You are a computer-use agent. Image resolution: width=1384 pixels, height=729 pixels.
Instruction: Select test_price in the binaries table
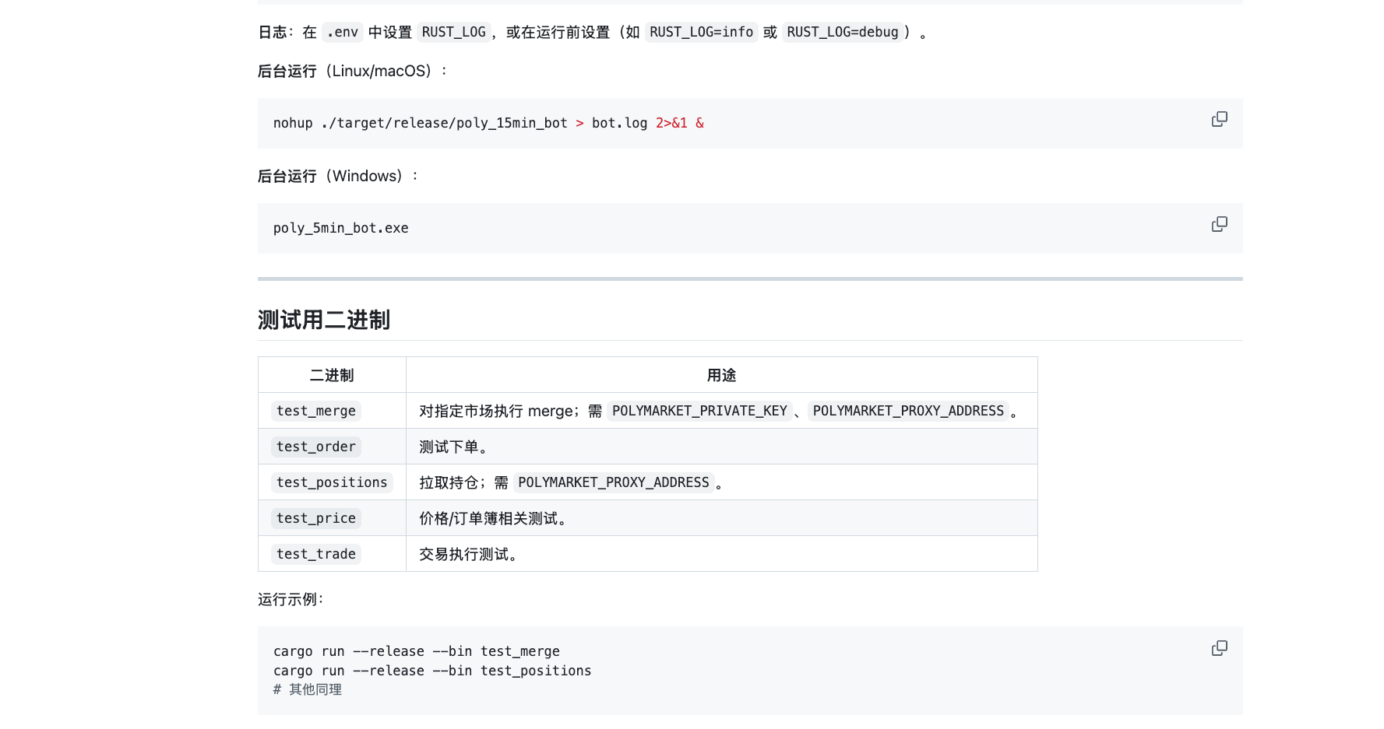[x=315, y=518]
